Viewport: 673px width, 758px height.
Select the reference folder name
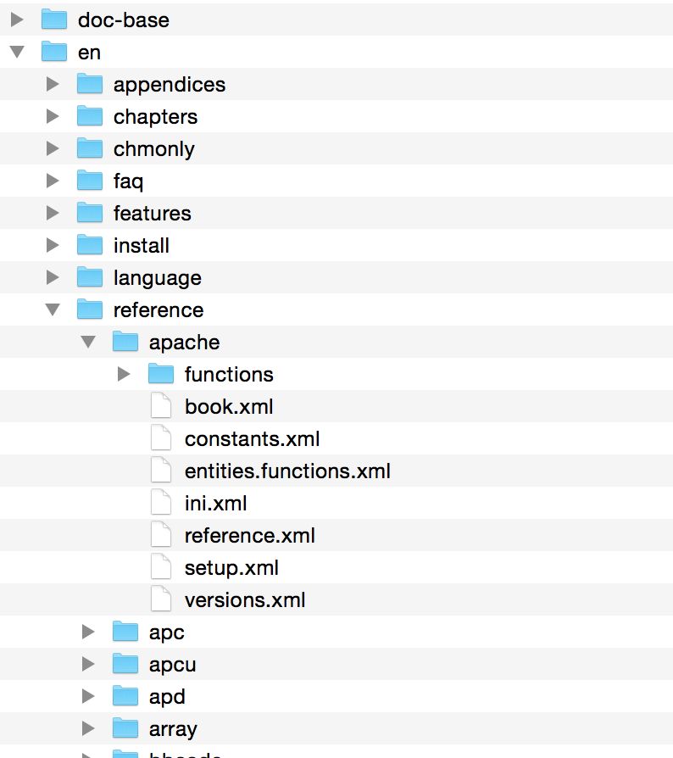point(159,309)
